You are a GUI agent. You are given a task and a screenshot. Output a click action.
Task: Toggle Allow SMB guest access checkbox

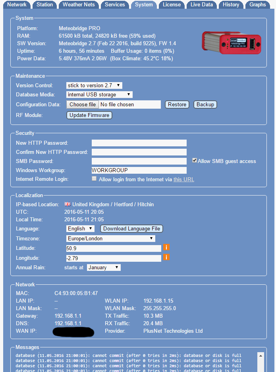194,161
